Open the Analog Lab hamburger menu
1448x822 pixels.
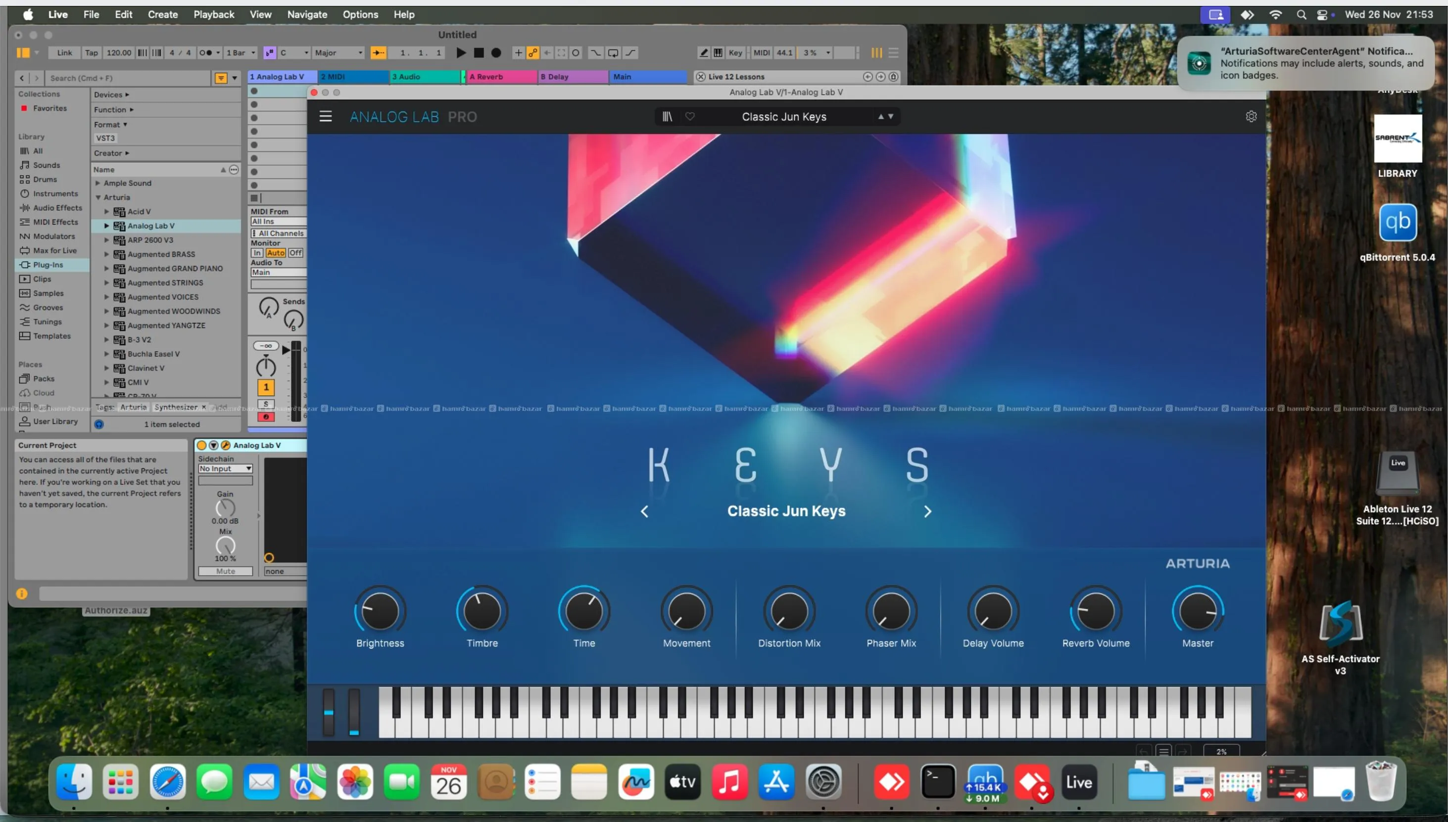325,116
